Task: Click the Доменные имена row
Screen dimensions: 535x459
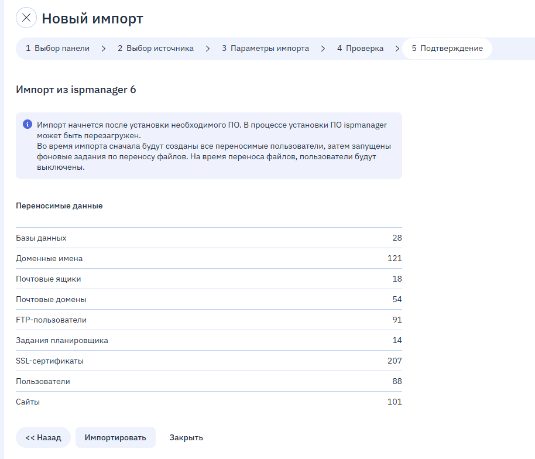Action: point(208,258)
